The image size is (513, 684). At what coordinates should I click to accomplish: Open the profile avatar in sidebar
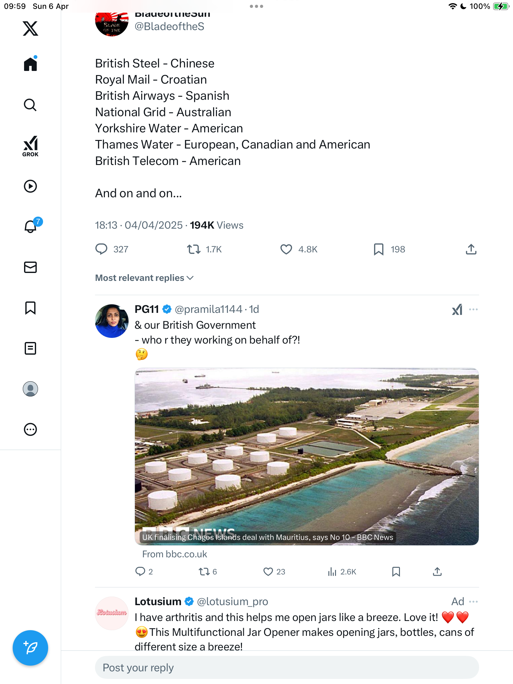[30, 389]
